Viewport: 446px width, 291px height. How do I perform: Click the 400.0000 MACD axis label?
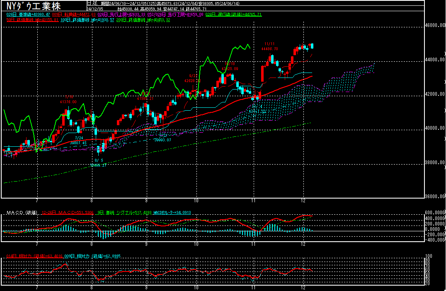(x=435, y=218)
